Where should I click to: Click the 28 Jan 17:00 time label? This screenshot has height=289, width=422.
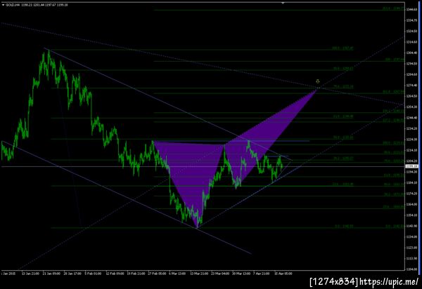72,274
